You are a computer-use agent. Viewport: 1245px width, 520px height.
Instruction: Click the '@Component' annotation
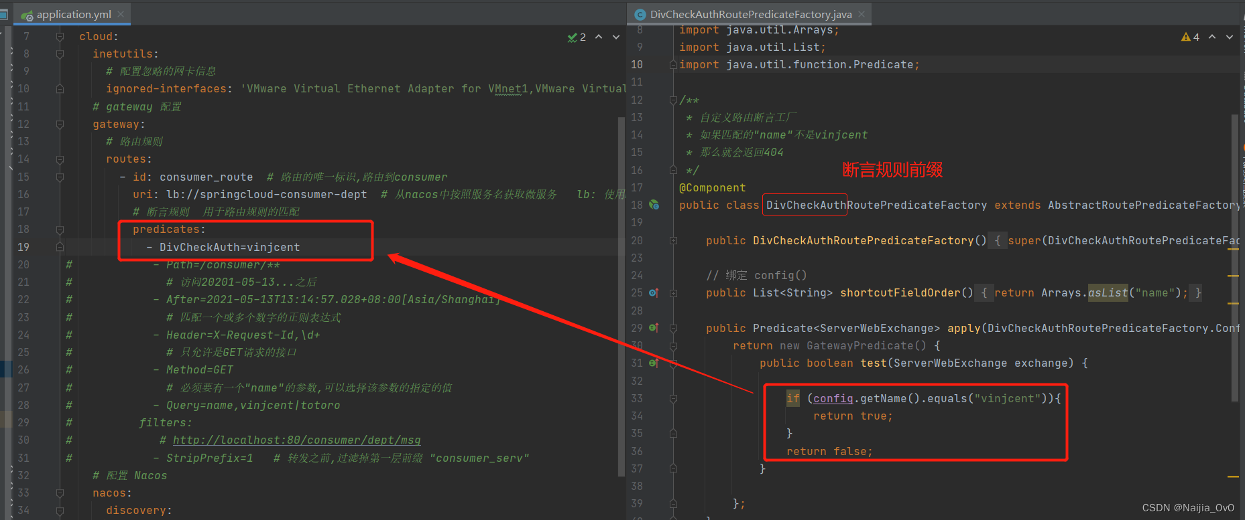point(712,187)
